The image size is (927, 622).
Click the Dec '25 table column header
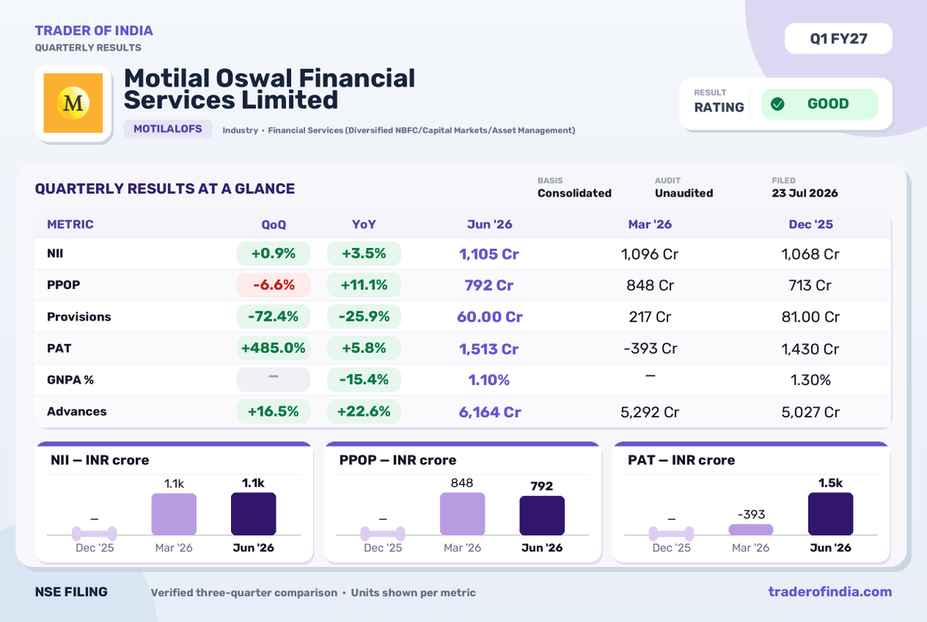point(810,225)
